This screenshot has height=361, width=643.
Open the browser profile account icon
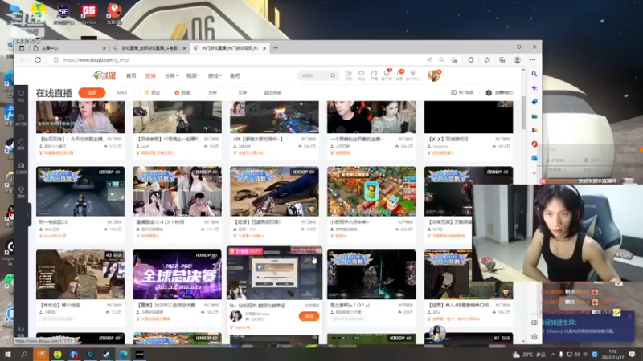coord(517,59)
